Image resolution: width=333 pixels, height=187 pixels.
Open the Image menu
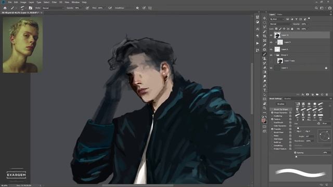click(23, 2)
